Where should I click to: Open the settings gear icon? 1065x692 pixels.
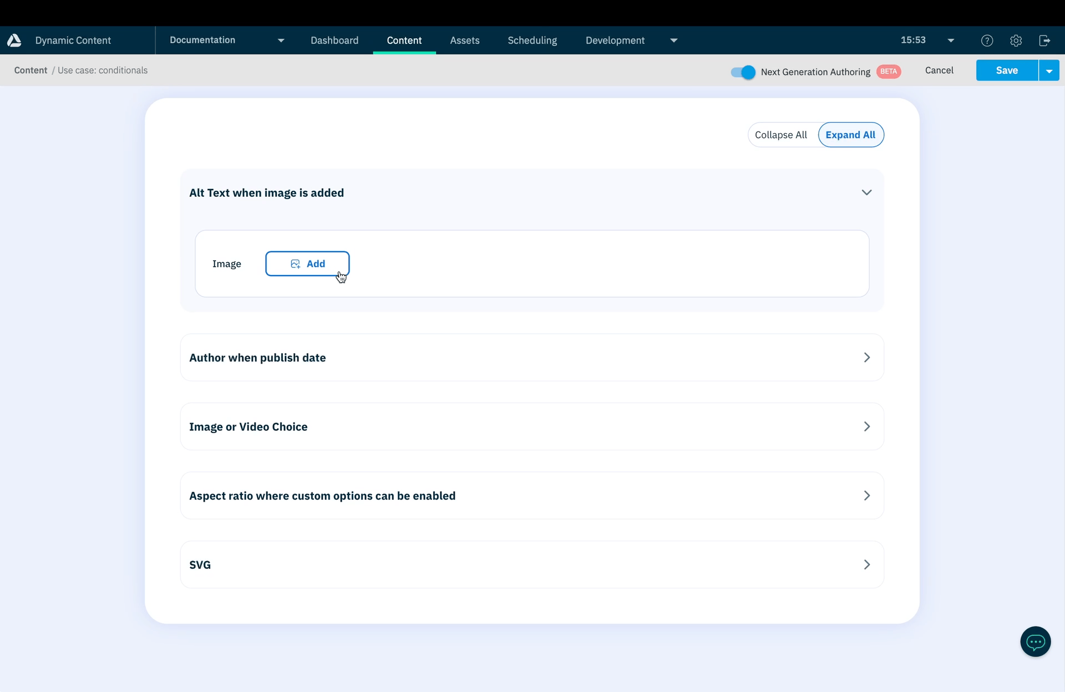pyautogui.click(x=1016, y=40)
